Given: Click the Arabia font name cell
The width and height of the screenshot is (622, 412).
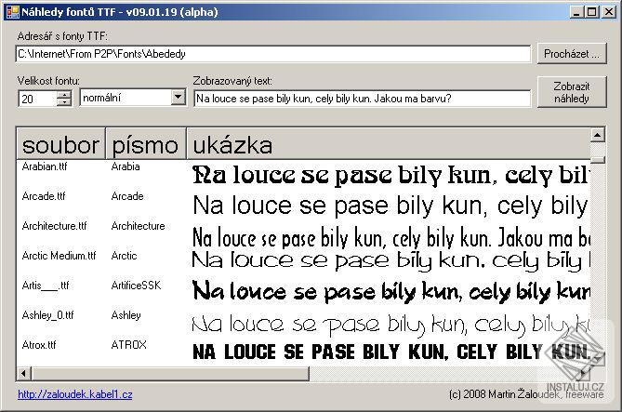Looking at the screenshot, I should 126,166.
